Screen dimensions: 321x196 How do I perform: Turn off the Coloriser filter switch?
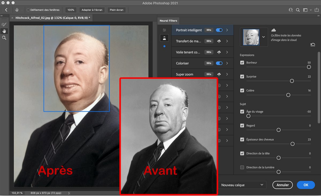(219, 63)
